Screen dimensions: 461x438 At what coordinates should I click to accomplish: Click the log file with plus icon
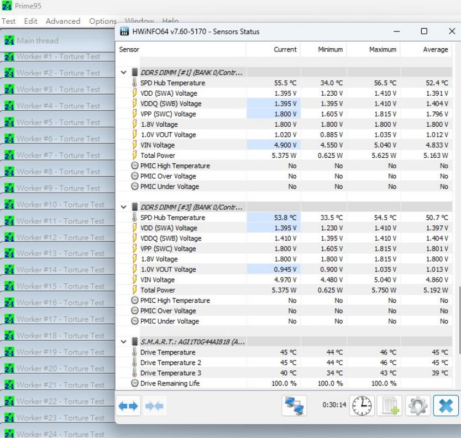click(x=390, y=406)
